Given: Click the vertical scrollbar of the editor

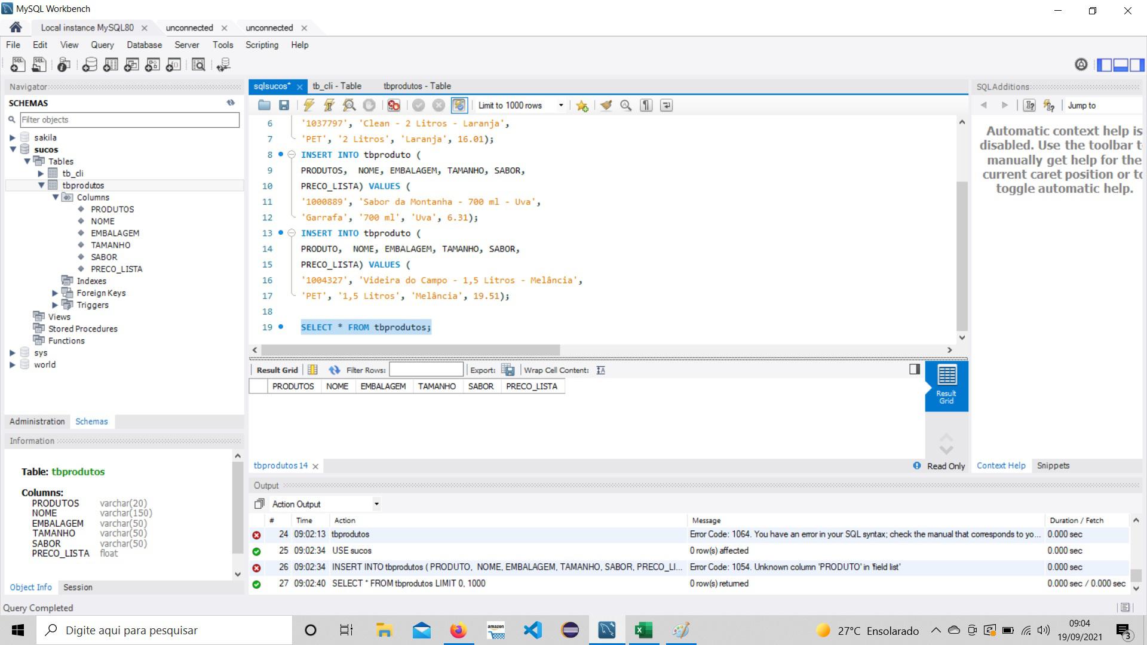Looking at the screenshot, I should coord(962,257).
